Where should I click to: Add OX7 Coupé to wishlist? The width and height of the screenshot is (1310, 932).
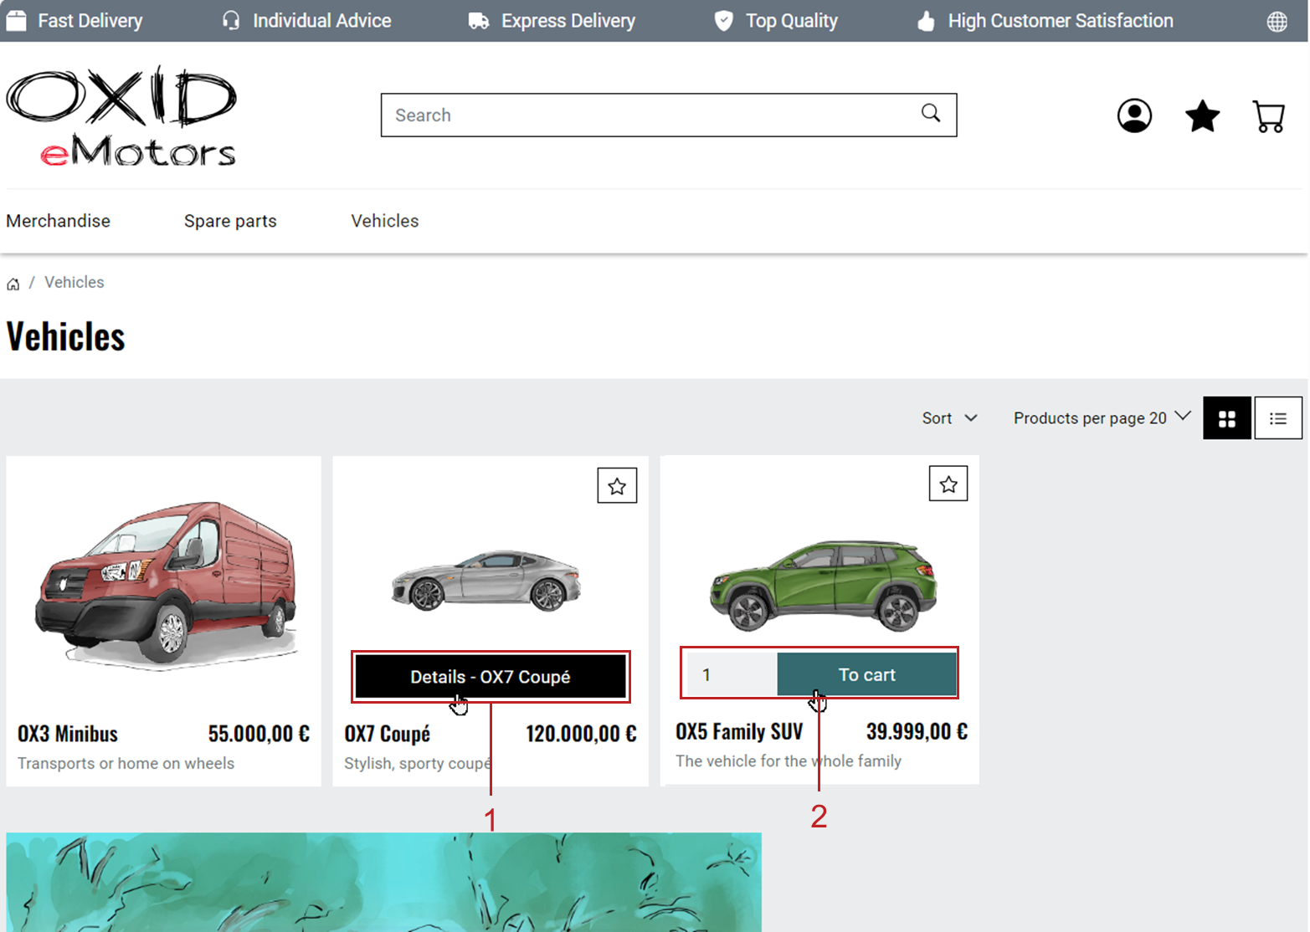(x=617, y=486)
